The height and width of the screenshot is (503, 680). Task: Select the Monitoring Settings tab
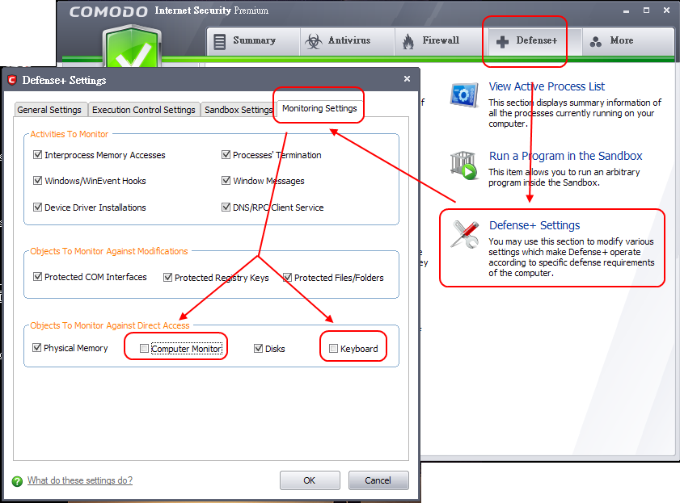pyautogui.click(x=319, y=108)
